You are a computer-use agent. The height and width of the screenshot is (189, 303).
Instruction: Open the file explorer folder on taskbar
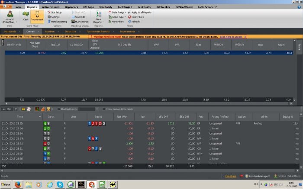click(29, 185)
